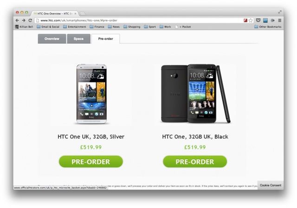
Task: Pre-order the HTC One Black
Action: 195,162
